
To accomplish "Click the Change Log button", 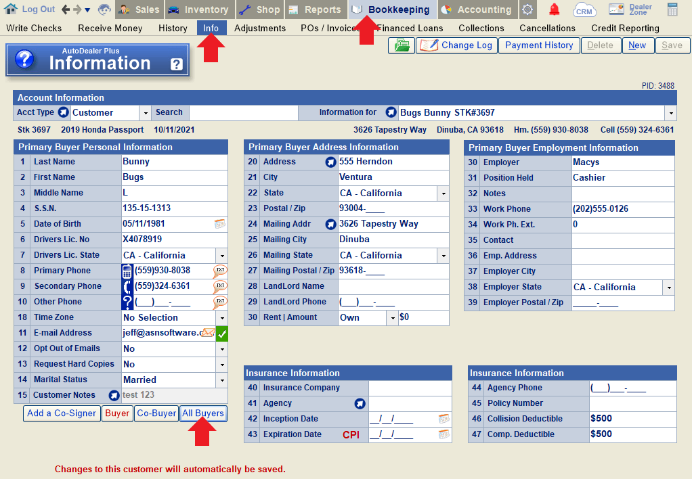I will 456,45.
